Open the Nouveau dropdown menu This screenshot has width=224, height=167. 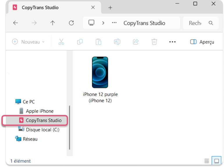point(28,42)
